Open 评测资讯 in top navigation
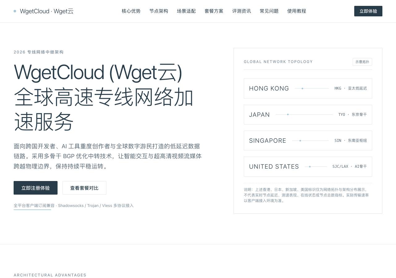396x278 pixels. click(242, 11)
